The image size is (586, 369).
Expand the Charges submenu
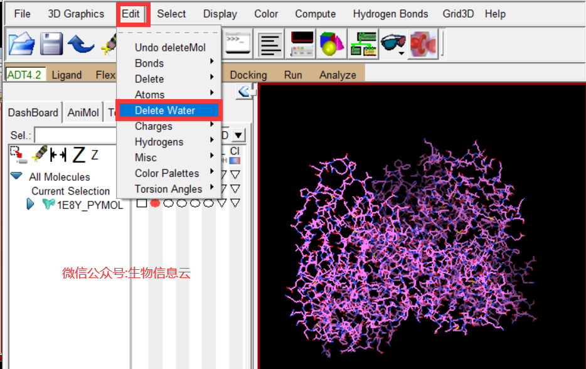[x=169, y=126]
